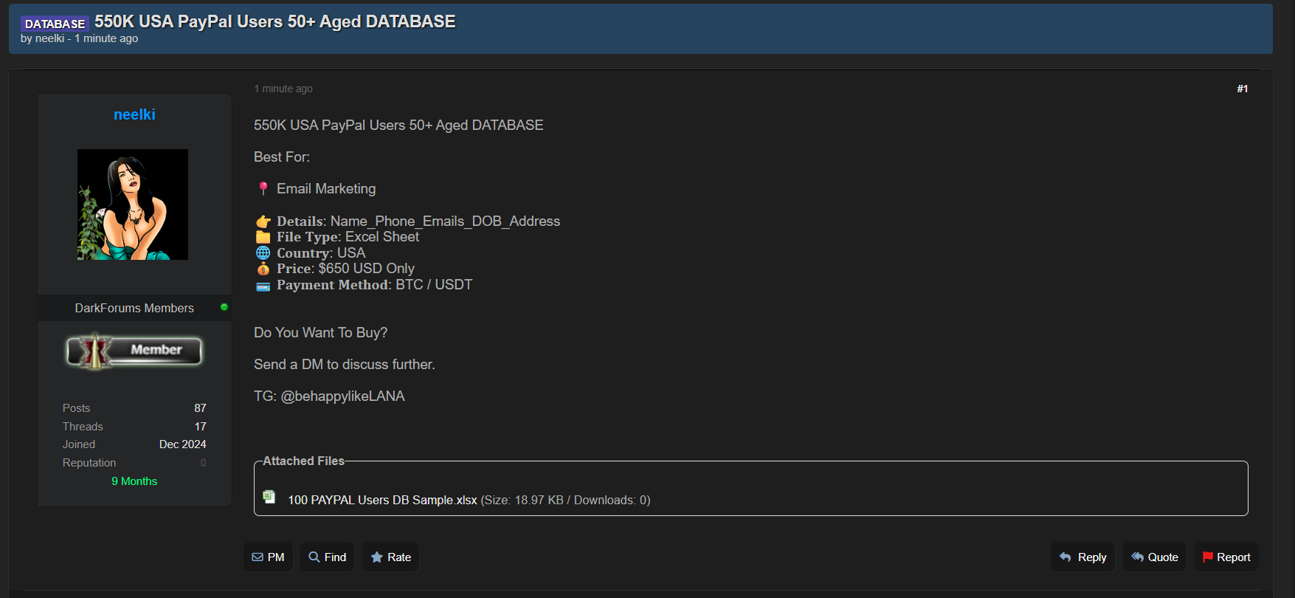The image size is (1295, 598).
Task: Select the DATABASE thread prefix tag
Action: tap(55, 24)
